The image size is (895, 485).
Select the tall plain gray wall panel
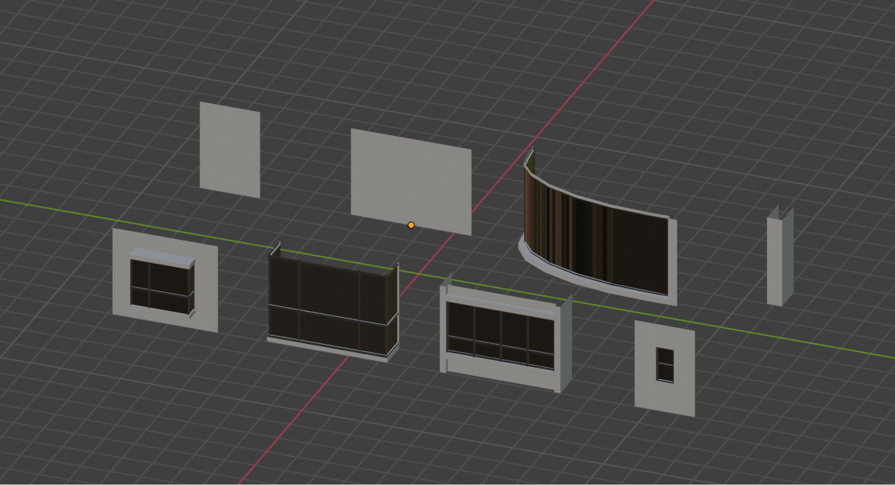[x=230, y=150]
